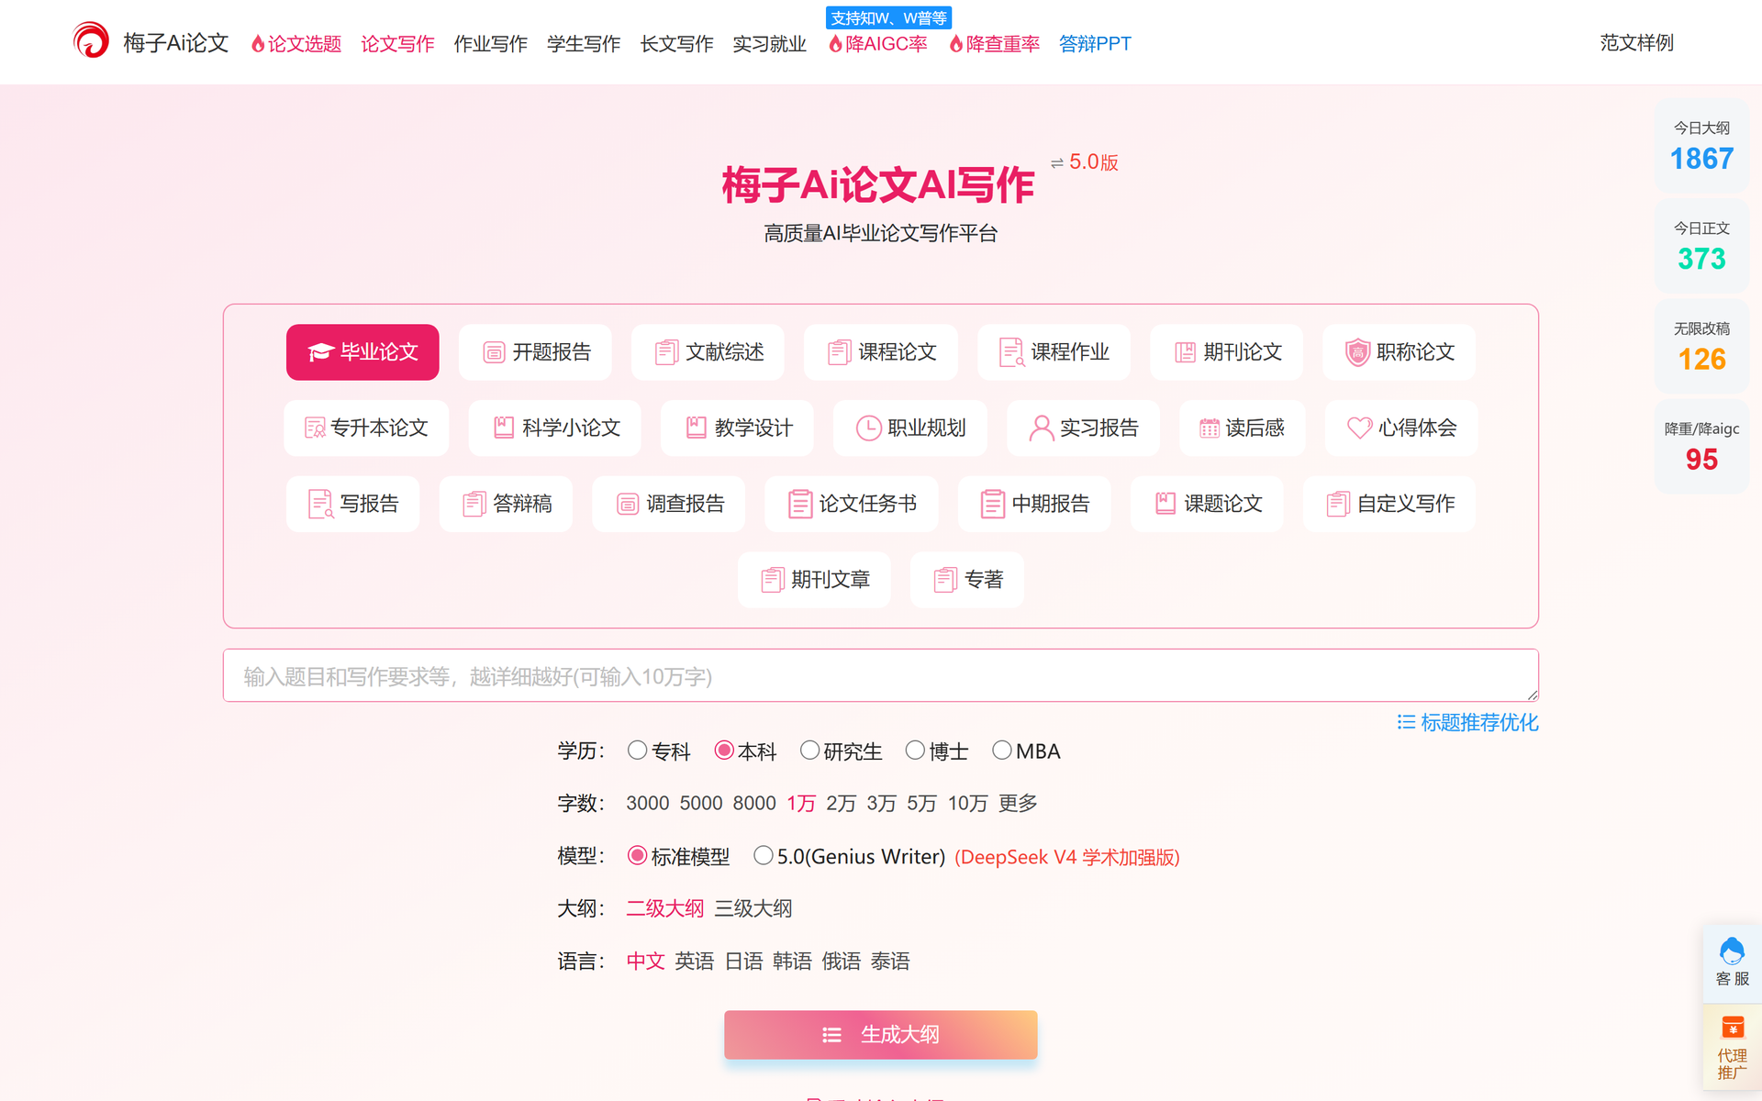Choose the 文献综述 document type
The height and width of the screenshot is (1101, 1762).
(708, 352)
